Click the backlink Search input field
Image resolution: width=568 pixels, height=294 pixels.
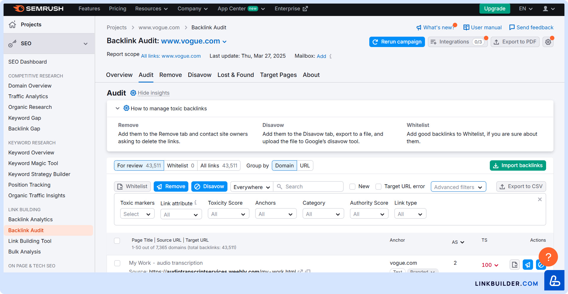click(x=312, y=187)
